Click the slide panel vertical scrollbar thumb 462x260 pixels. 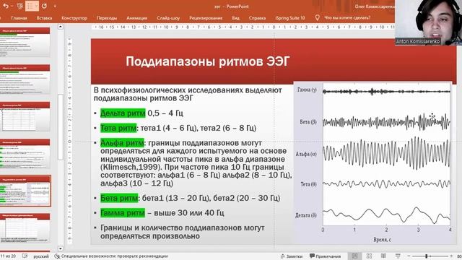(61, 127)
